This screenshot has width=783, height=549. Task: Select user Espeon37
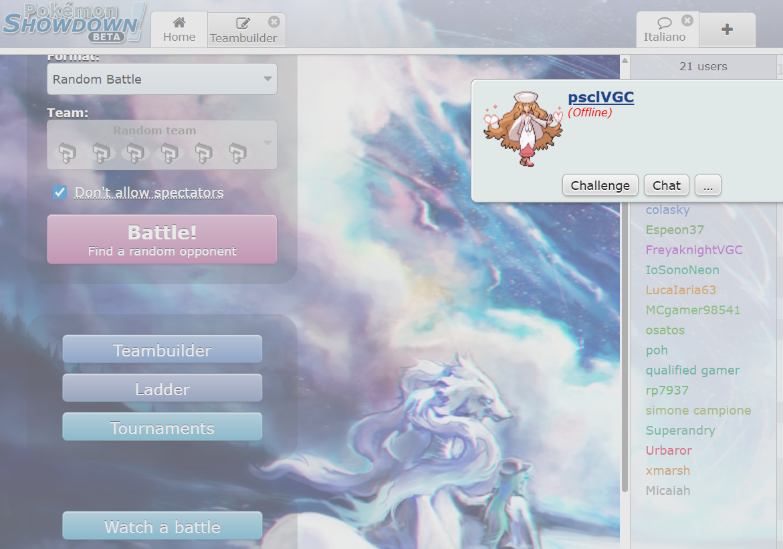click(675, 230)
